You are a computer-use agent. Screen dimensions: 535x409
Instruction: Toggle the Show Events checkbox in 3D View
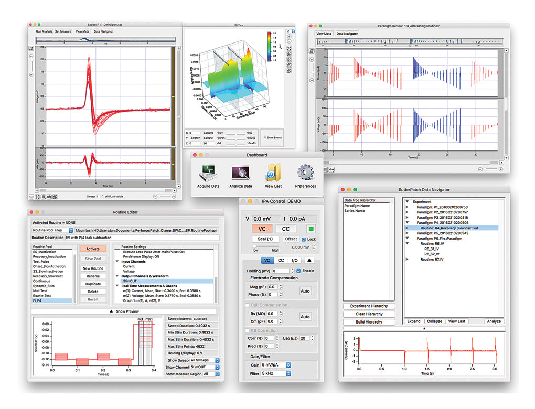pyautogui.click(x=265, y=137)
